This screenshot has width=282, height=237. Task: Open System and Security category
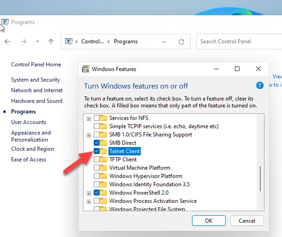pos(36,80)
